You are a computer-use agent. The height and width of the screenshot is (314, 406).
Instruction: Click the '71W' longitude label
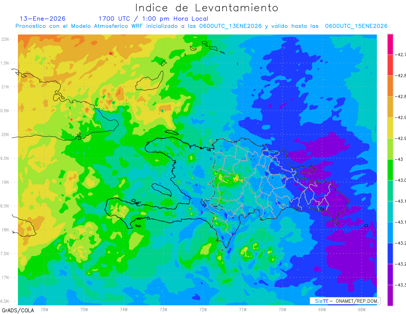[243, 309]
